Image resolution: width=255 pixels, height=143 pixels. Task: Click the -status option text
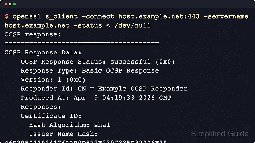coord(88,25)
